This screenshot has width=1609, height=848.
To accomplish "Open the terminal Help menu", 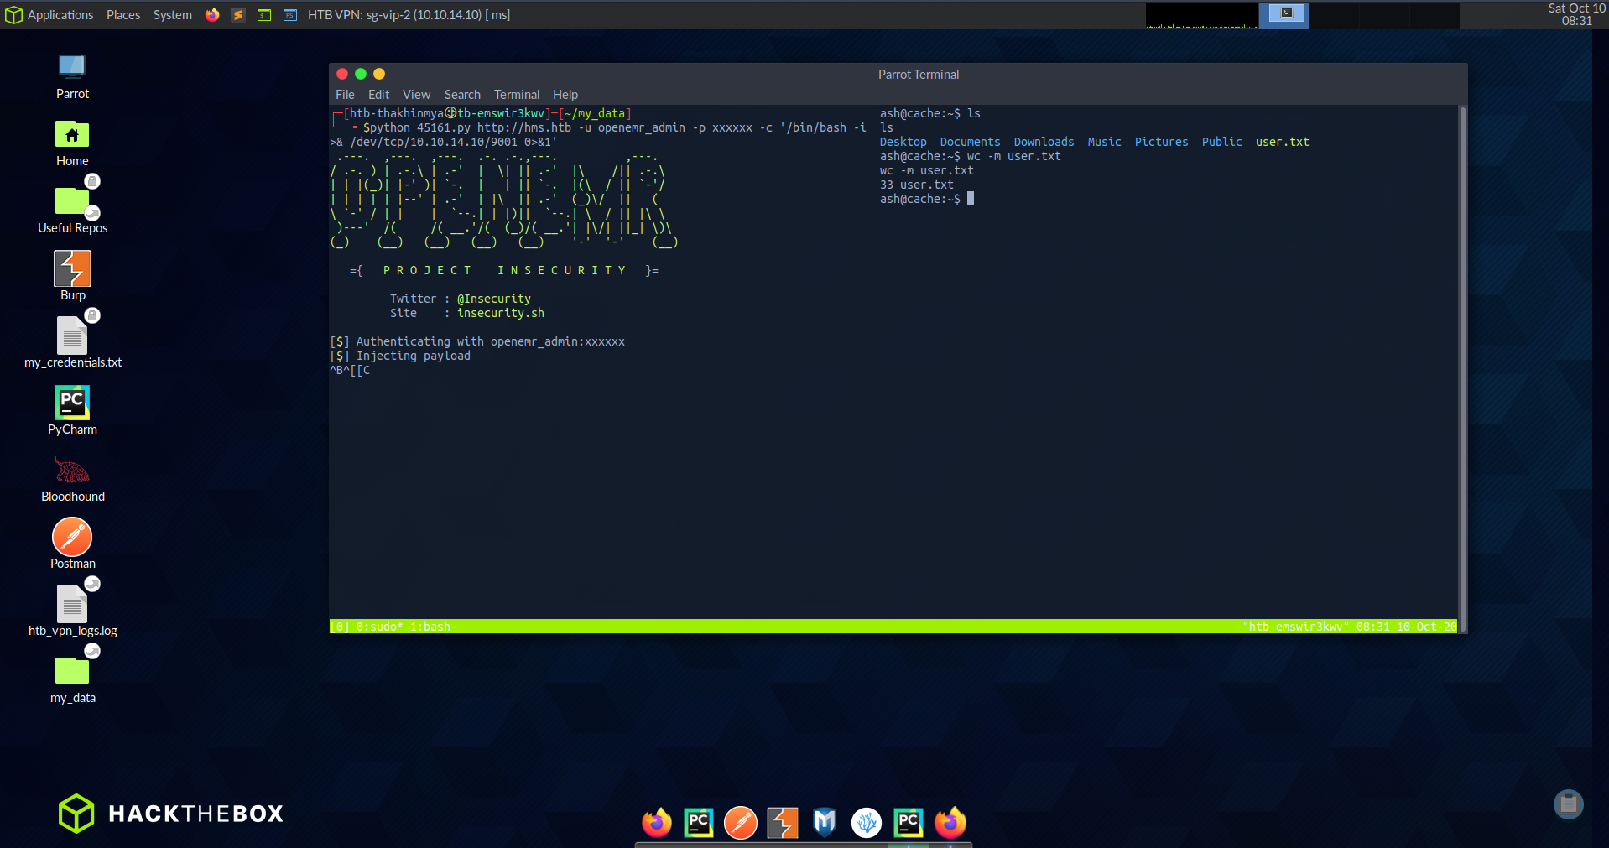I will pos(565,95).
